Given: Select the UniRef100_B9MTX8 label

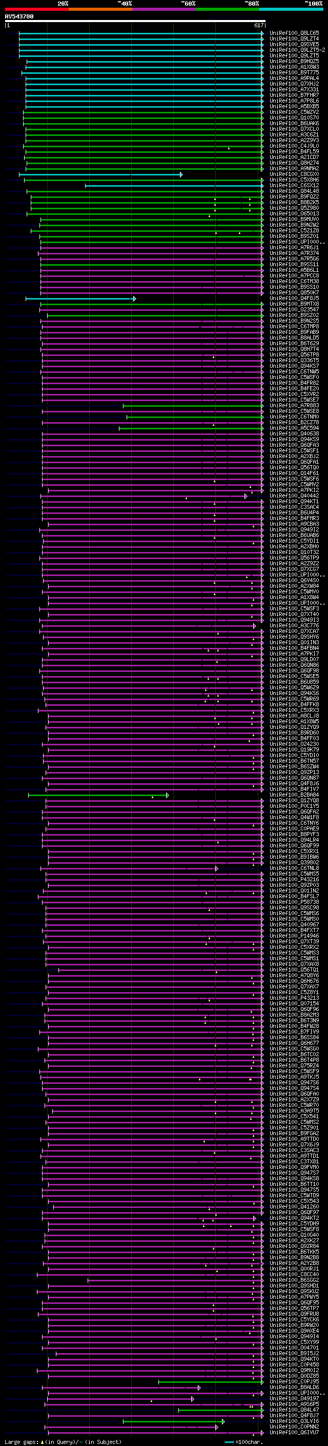Looking at the screenshot, I should [294, 304].
